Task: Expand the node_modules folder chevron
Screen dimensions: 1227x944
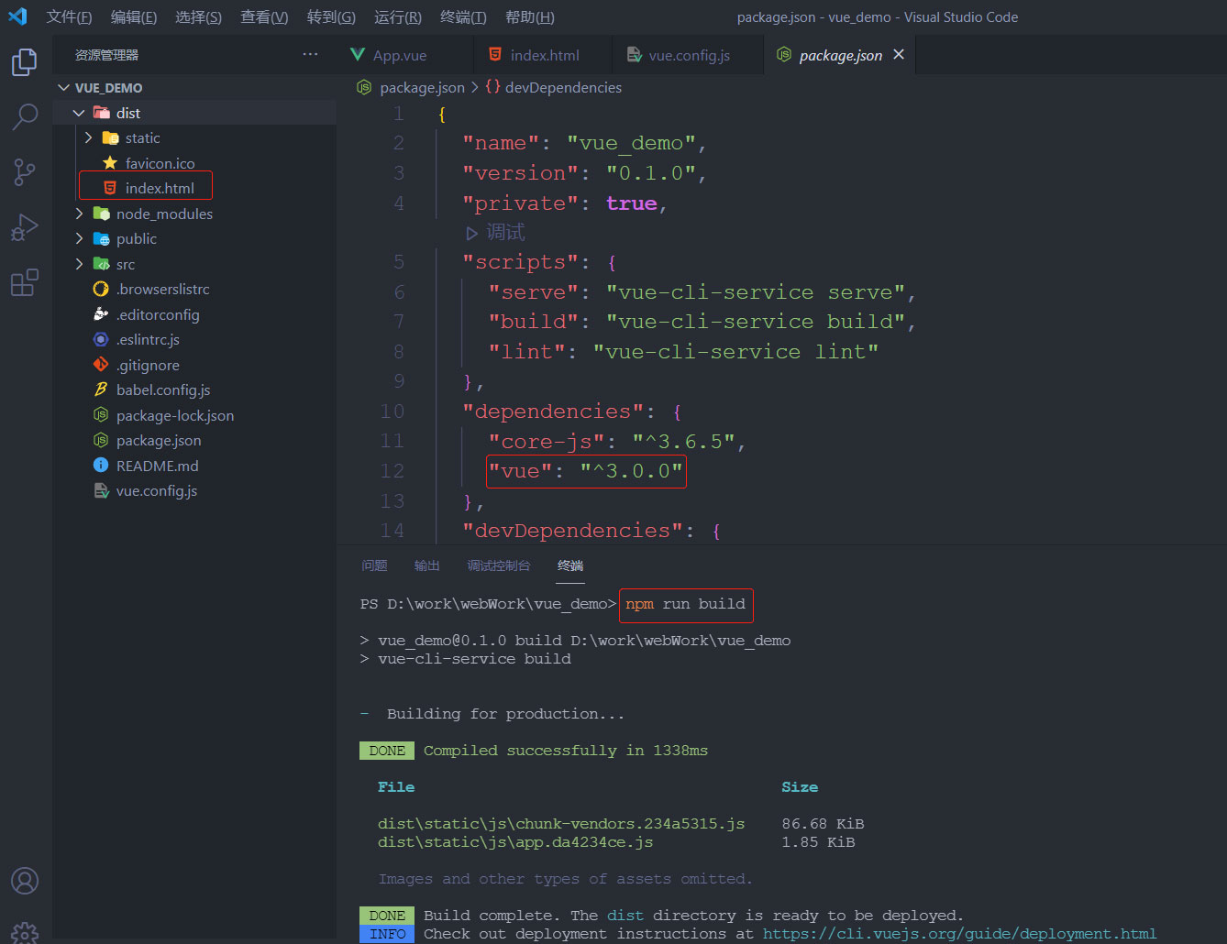Action: pyautogui.click(x=79, y=214)
